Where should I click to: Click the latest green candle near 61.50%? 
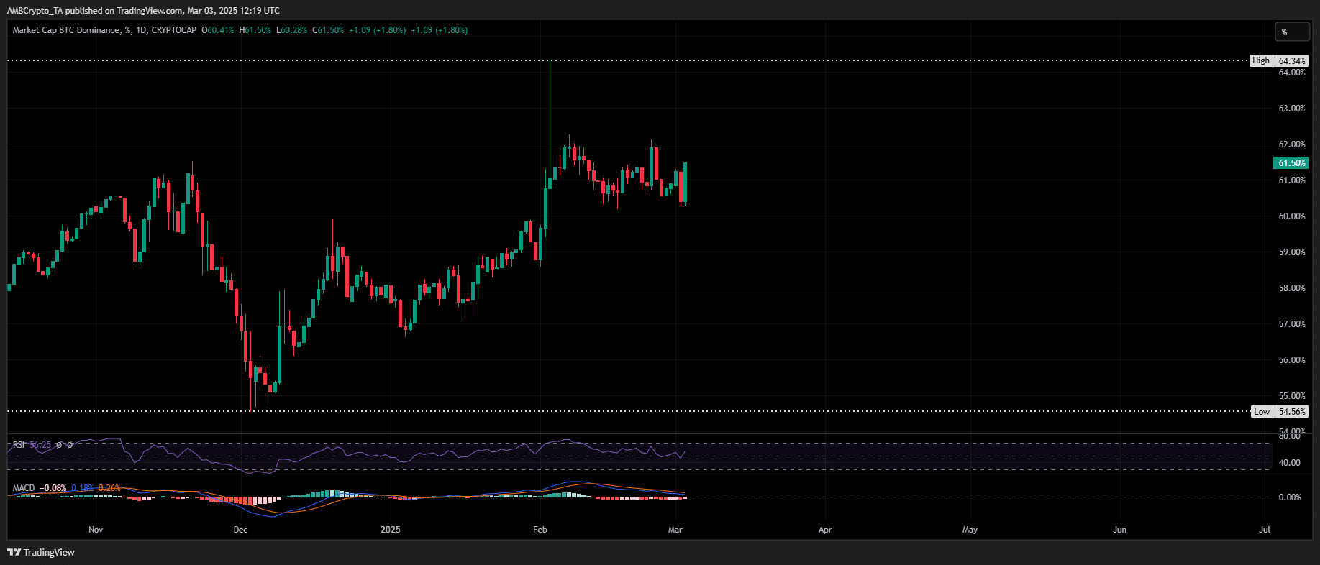click(686, 183)
